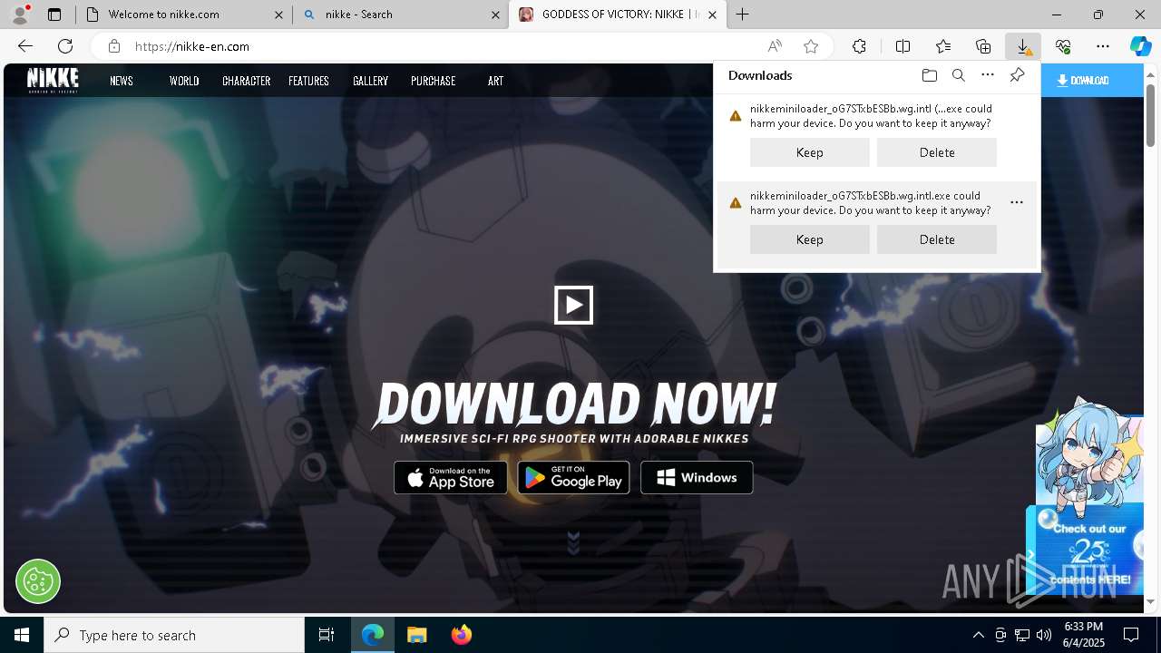Click the address bar URL field
The height and width of the screenshot is (653, 1161).
[x=444, y=46]
